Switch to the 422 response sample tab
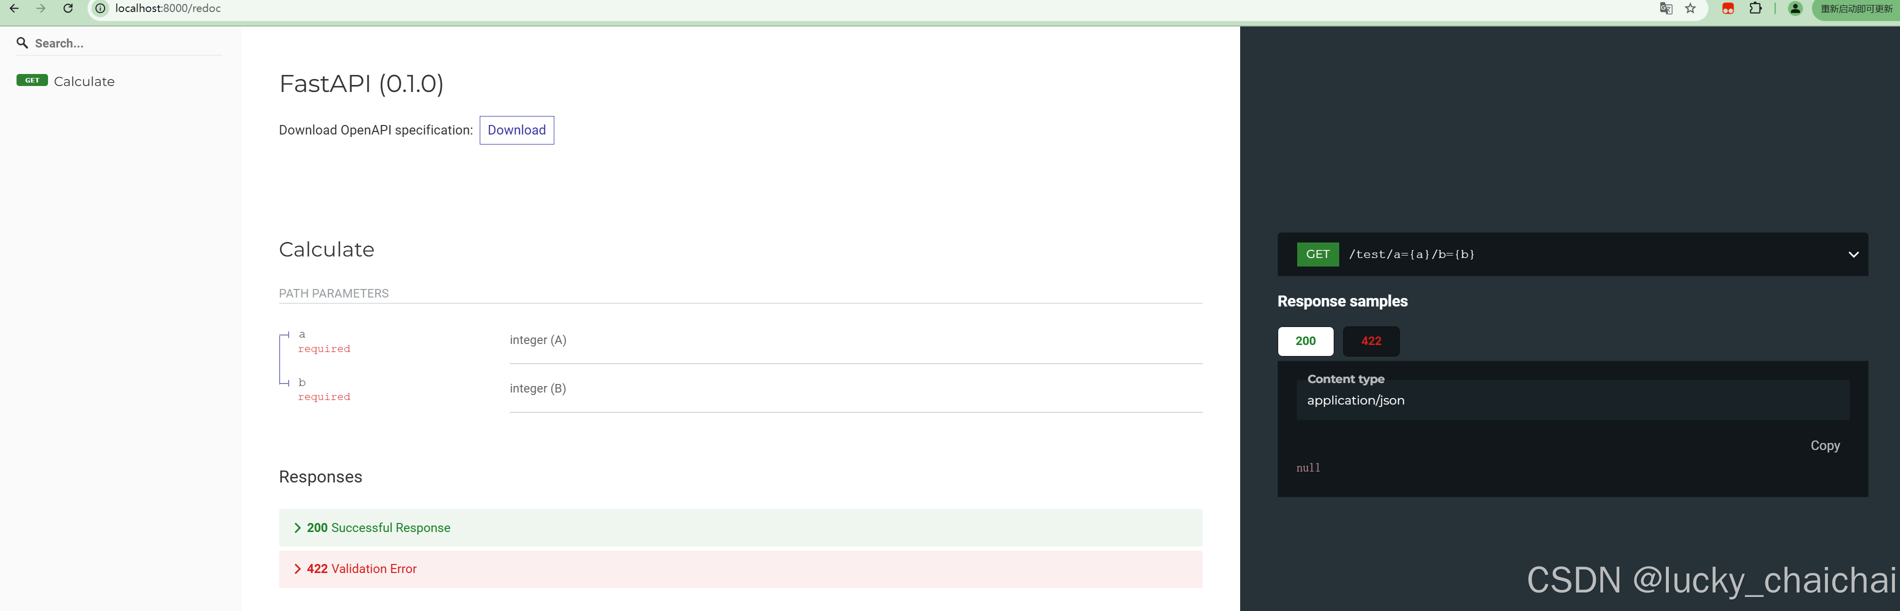The image size is (1900, 611). [1370, 340]
